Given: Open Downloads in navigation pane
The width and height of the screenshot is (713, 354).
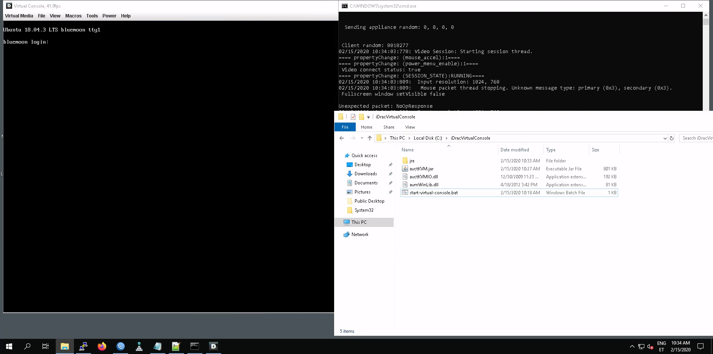Looking at the screenshot, I should click(x=366, y=174).
